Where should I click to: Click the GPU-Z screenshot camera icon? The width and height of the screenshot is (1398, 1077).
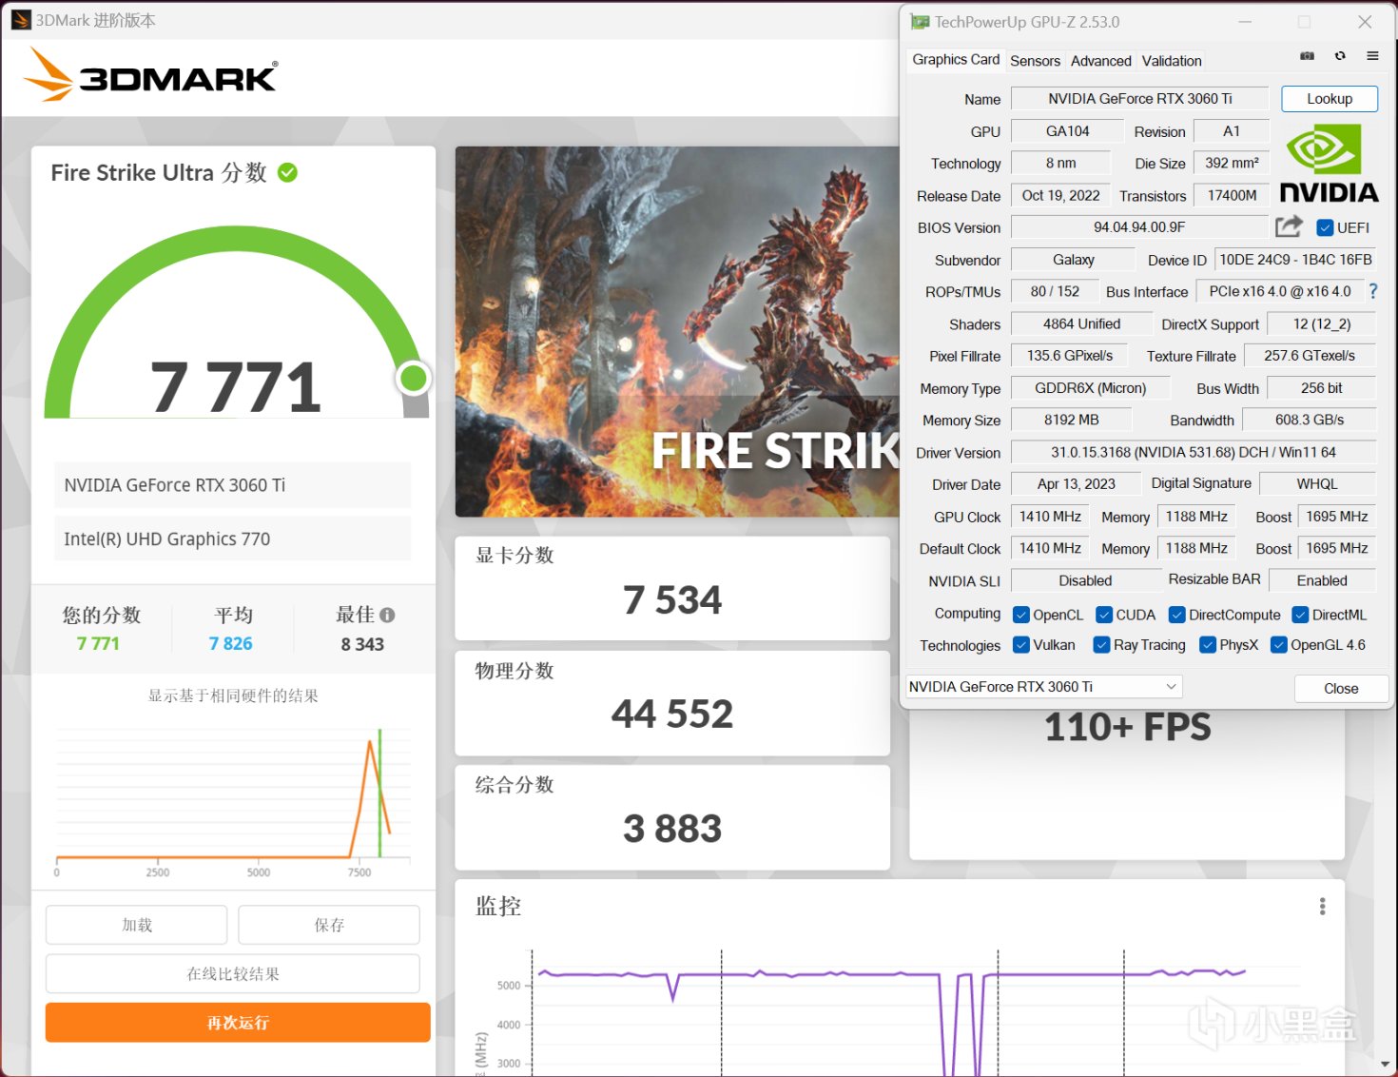(1308, 56)
